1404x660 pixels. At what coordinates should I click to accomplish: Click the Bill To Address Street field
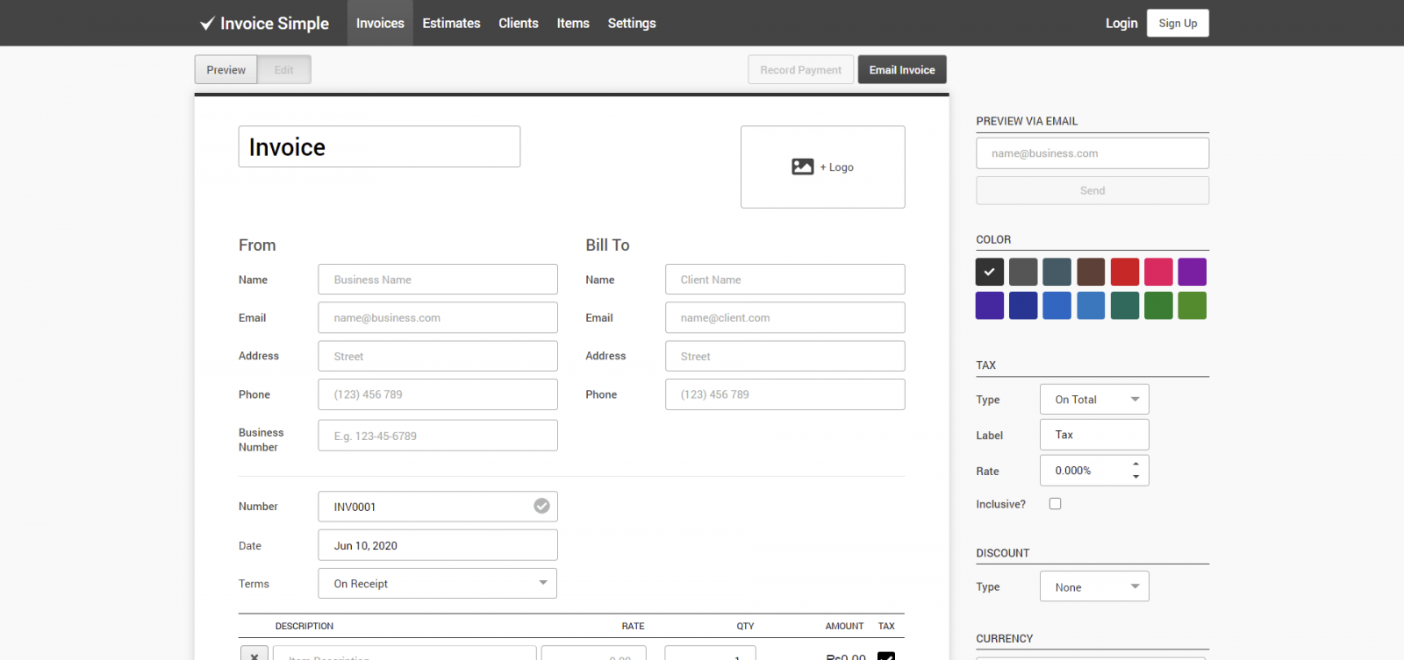784,356
